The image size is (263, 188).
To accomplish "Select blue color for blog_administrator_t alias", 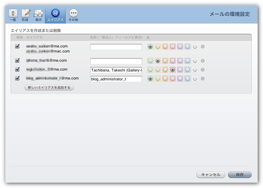I will [188, 79].
